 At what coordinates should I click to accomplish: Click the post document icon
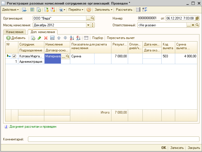tap(46, 10)
